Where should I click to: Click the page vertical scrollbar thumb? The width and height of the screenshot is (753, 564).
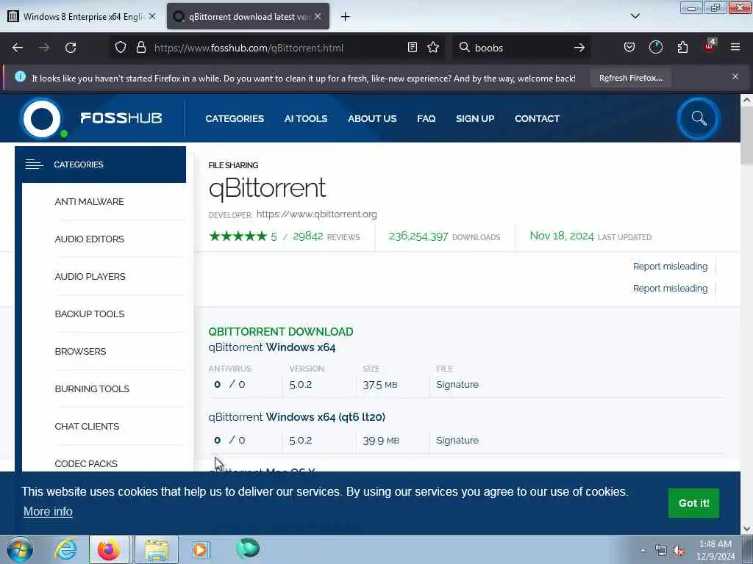[746, 137]
